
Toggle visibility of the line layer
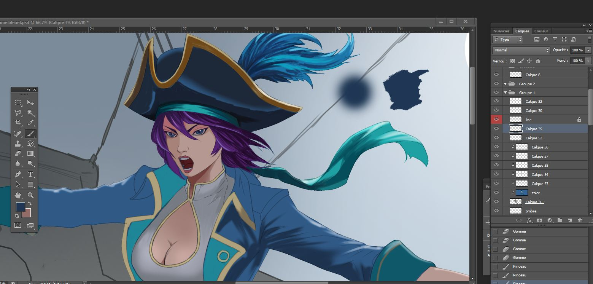pos(496,120)
